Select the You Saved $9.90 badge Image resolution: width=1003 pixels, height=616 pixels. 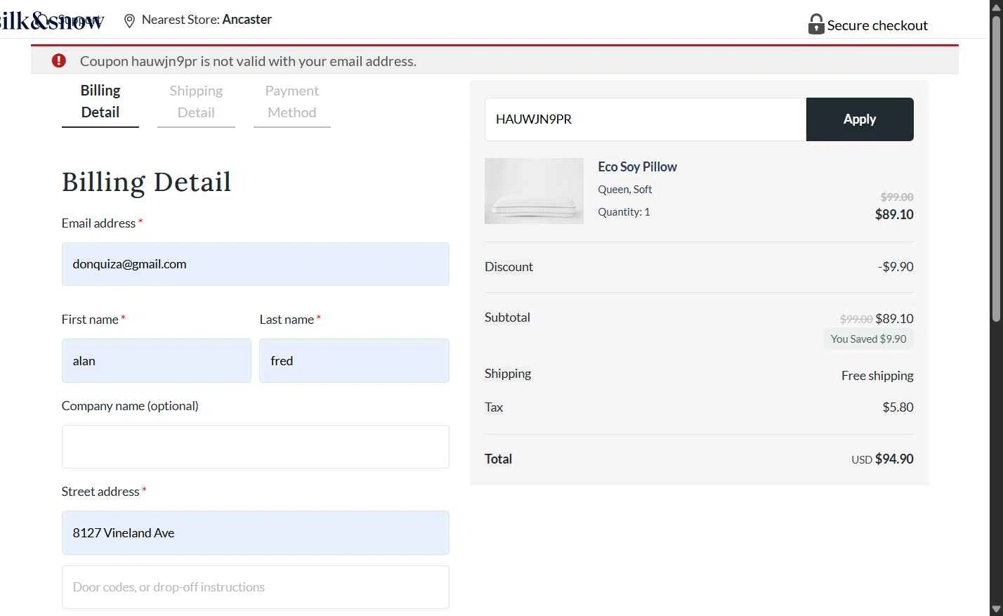[x=868, y=339]
